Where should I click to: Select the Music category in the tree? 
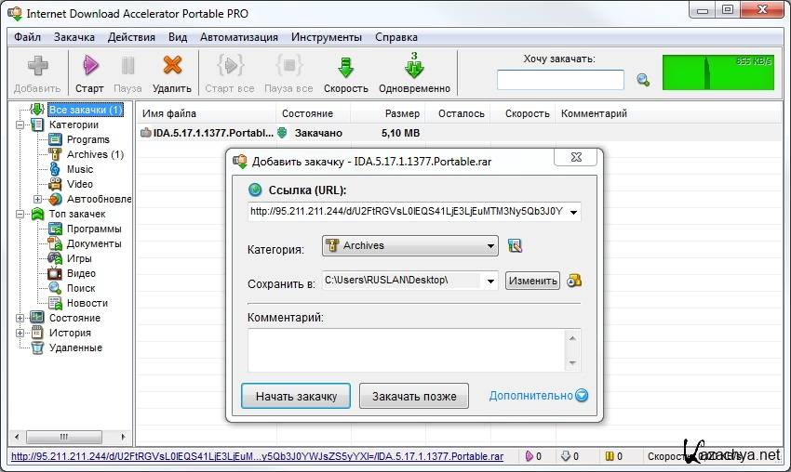pos(80,169)
